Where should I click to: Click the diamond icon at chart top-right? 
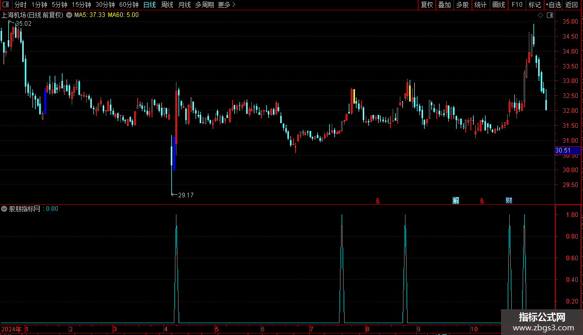(541, 15)
